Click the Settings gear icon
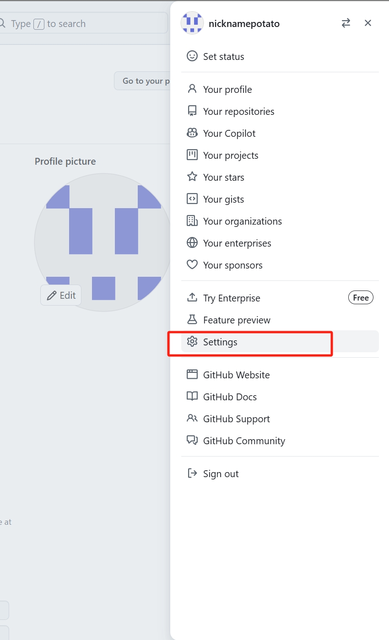389x640 pixels. coord(192,342)
